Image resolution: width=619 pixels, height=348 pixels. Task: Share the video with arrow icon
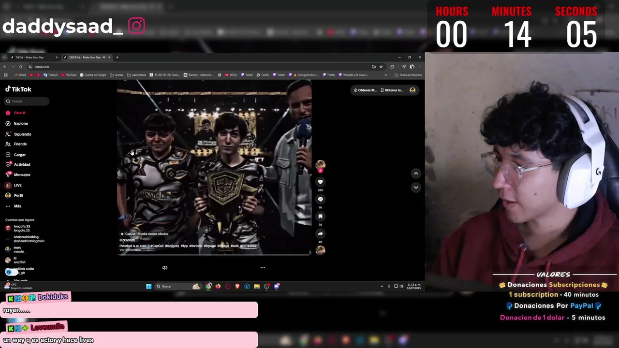(320, 233)
